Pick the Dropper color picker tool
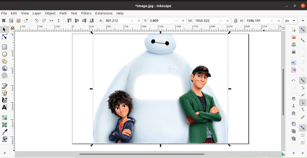307x158 pixels. (x=4, y=132)
